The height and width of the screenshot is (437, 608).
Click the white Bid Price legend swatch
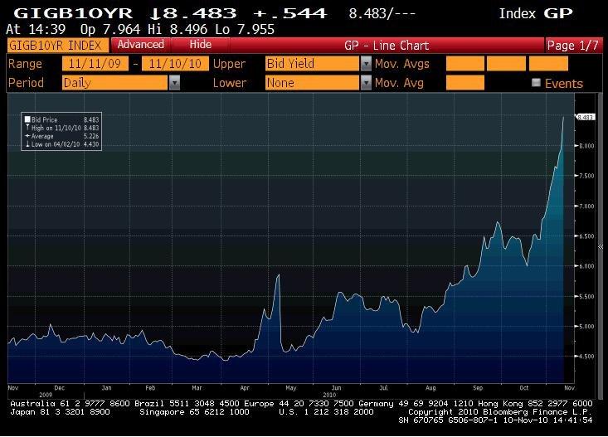pos(27,119)
